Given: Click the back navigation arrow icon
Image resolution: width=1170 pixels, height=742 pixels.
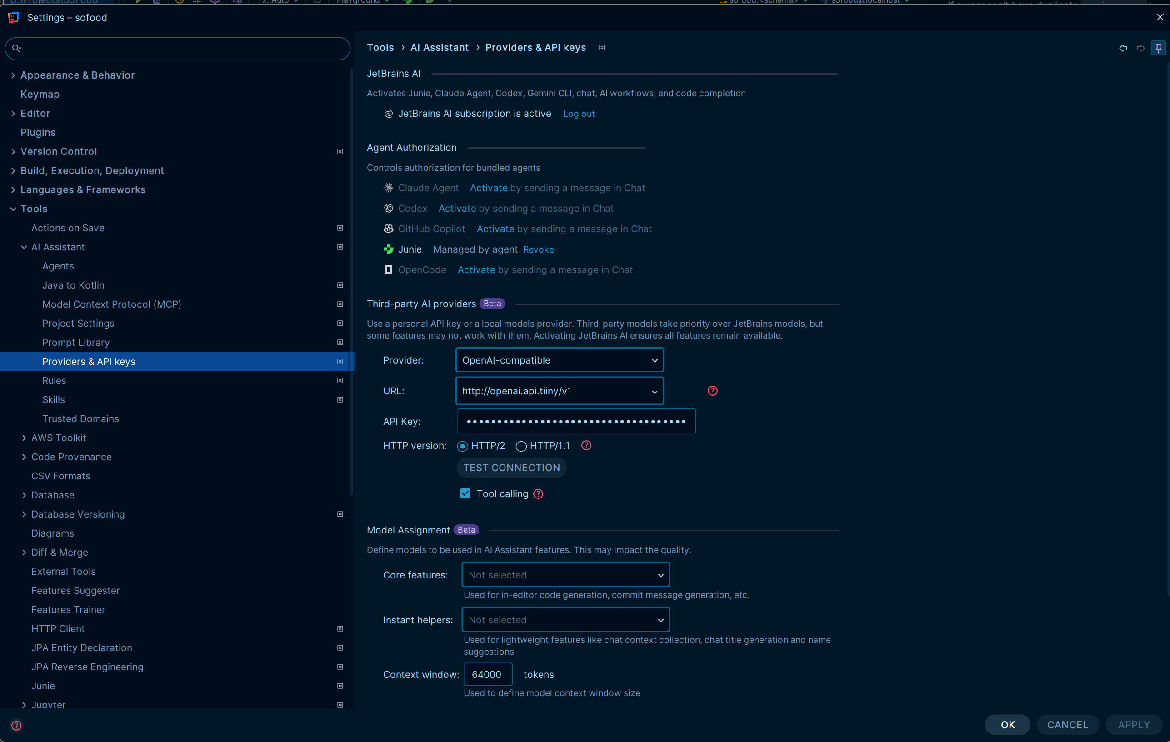Looking at the screenshot, I should (1123, 48).
